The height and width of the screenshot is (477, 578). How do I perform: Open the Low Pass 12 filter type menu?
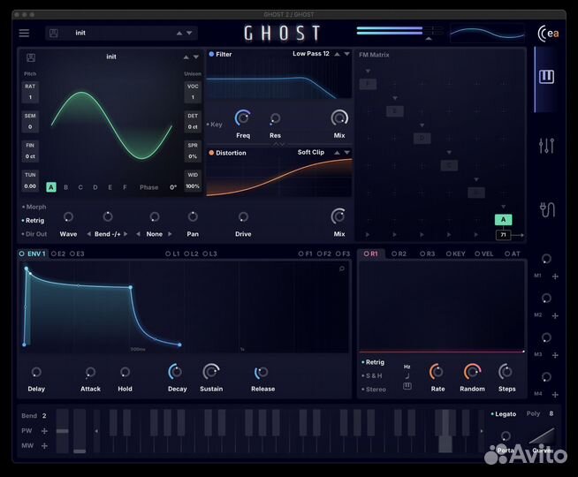point(311,54)
